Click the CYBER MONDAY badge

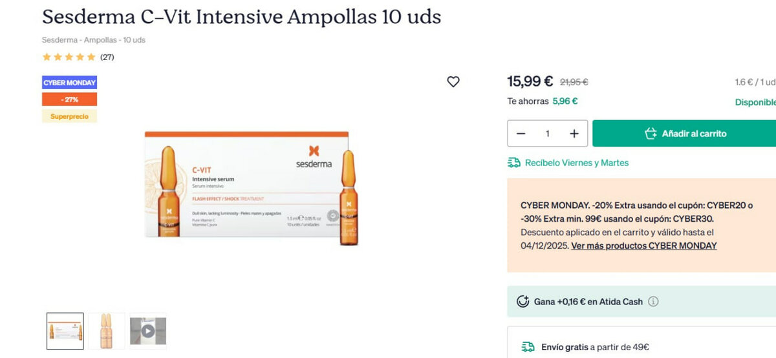point(69,83)
